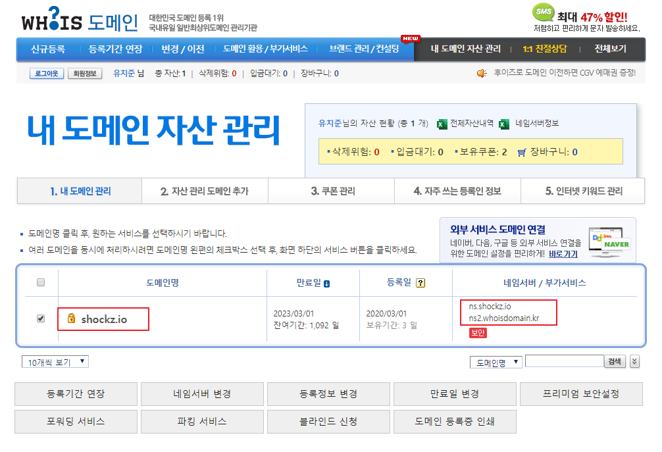Open the 10개씩 보기 dropdown
662x452 pixels.
click(55, 362)
